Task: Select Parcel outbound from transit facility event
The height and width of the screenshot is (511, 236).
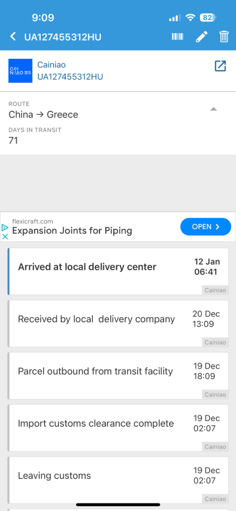Action: pyautogui.click(x=118, y=376)
